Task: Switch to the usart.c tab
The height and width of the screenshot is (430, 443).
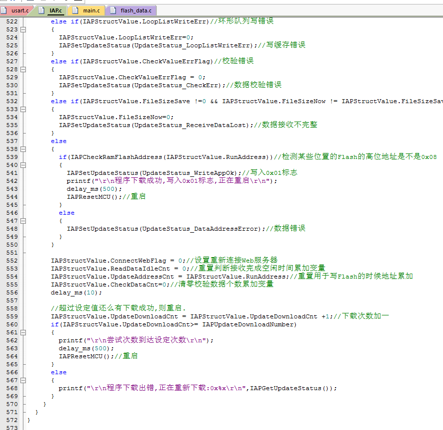Action: (17, 10)
